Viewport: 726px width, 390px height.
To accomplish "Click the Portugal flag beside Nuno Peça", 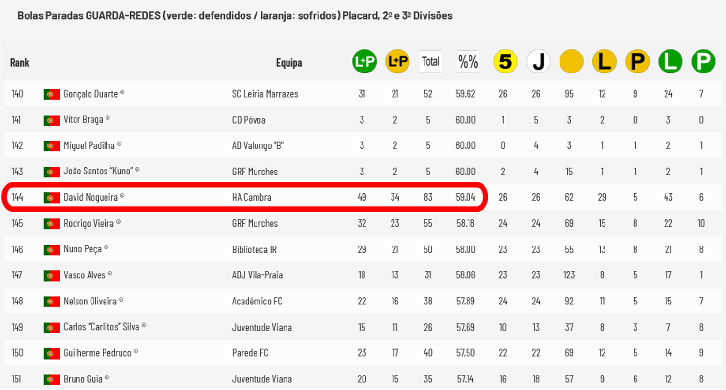I will pos(51,249).
